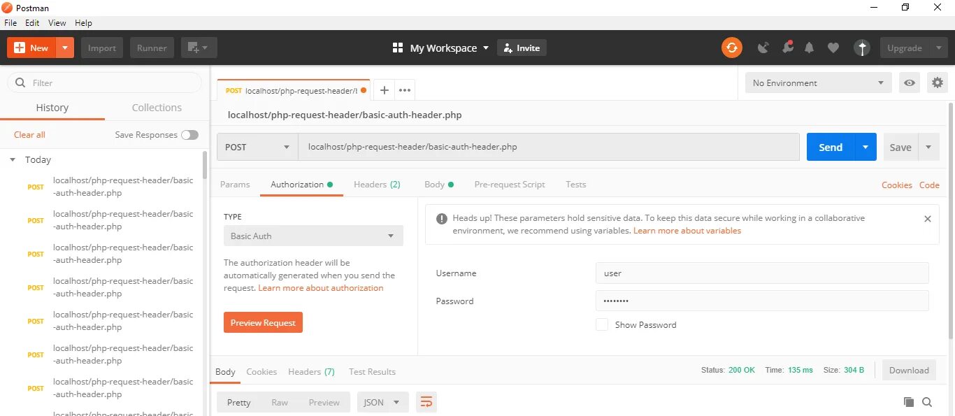
Task: Open the Params tab
Action: pyautogui.click(x=235, y=185)
